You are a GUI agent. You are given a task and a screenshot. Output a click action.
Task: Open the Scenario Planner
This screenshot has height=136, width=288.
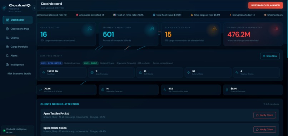click(x=265, y=5)
